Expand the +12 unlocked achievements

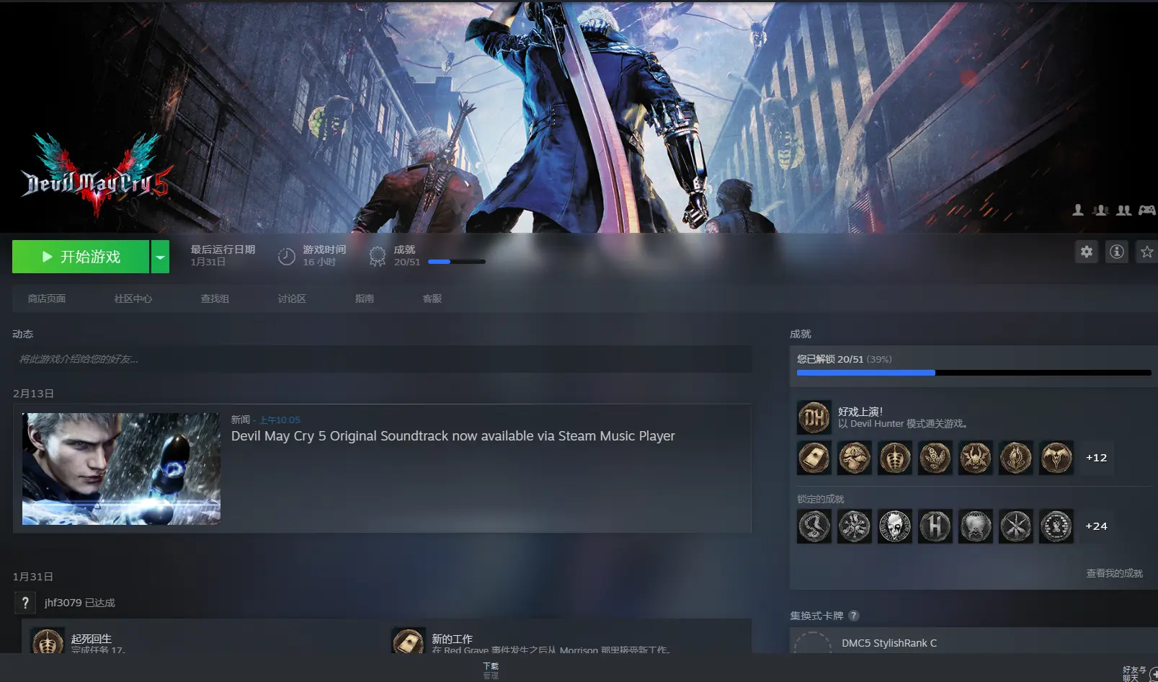(1096, 458)
